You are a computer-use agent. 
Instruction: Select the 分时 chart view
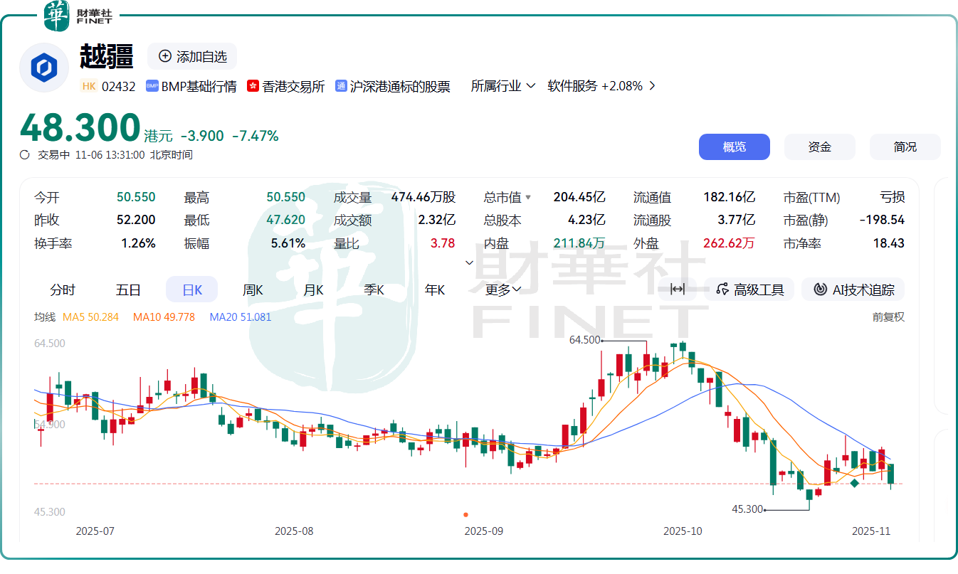(63, 289)
